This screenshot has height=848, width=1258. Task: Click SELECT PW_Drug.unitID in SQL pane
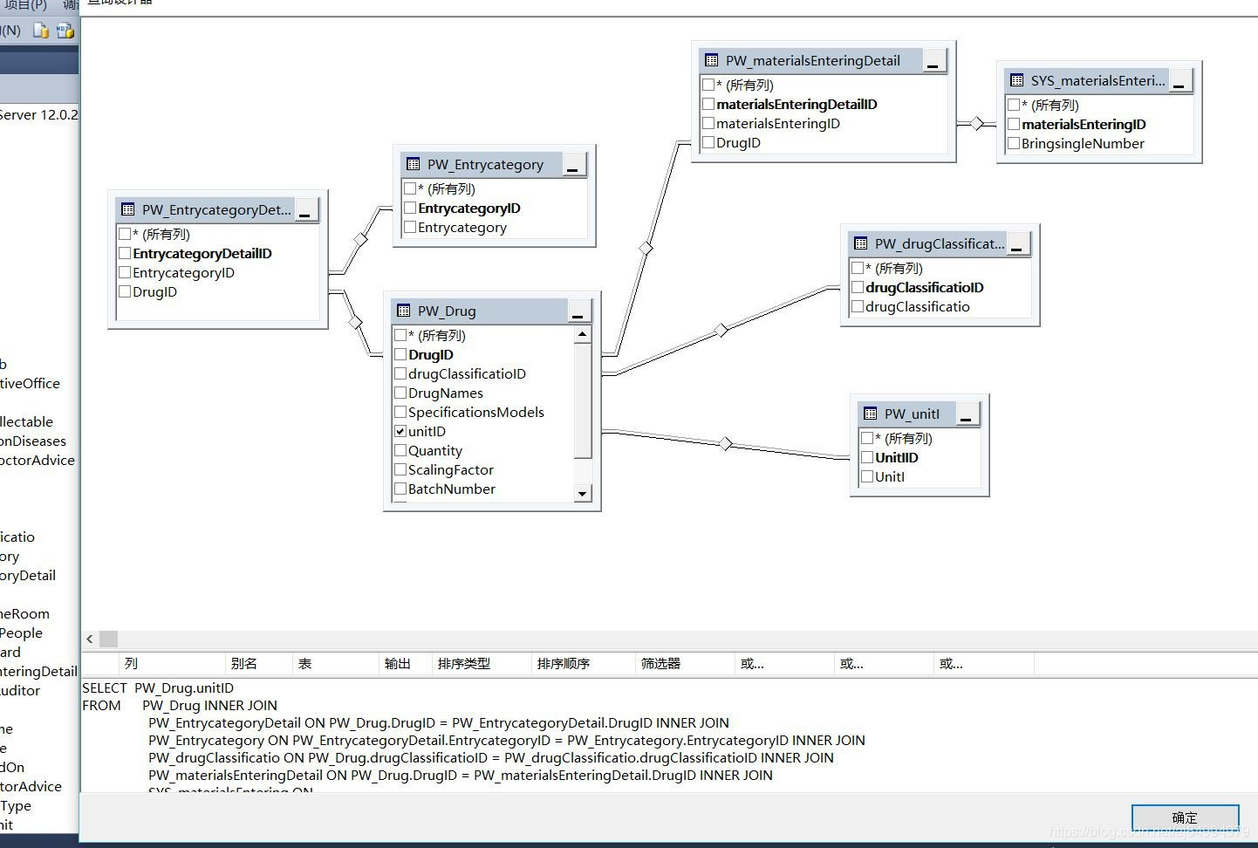(x=158, y=688)
